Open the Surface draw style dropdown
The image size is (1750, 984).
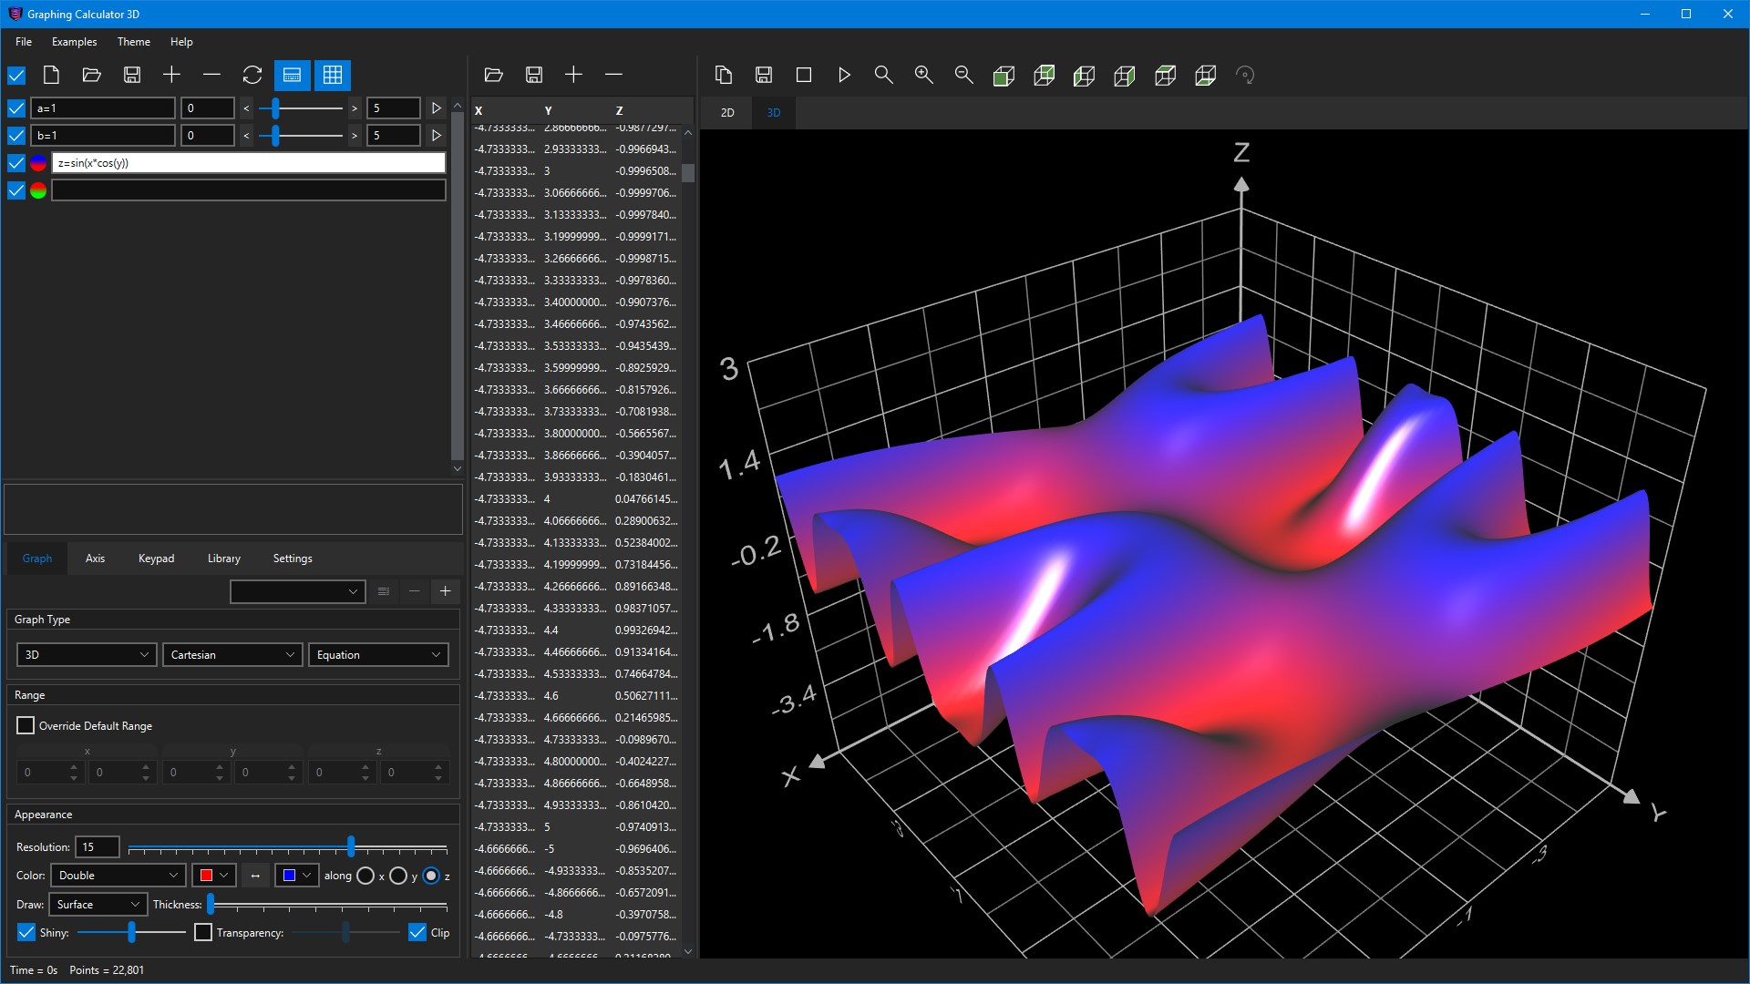97,904
